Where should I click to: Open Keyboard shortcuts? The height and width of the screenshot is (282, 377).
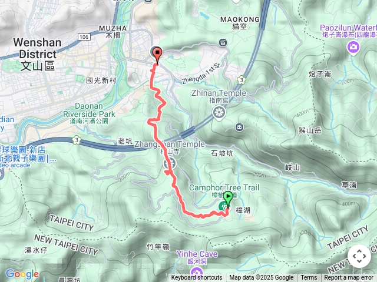pos(196,278)
